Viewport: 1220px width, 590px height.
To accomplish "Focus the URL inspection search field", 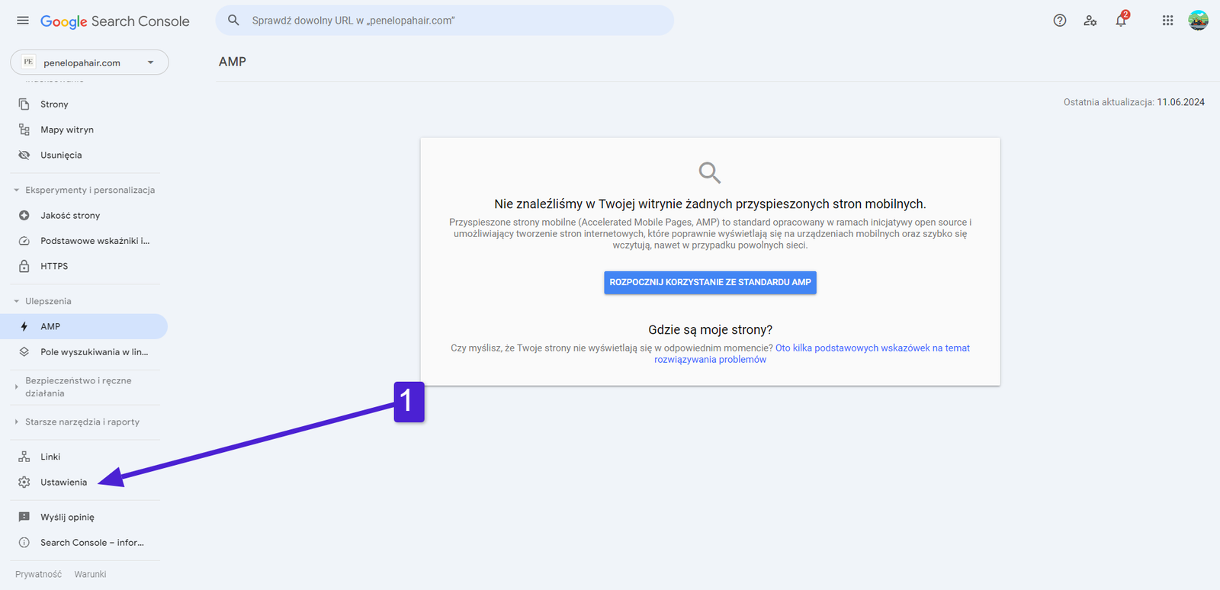I will coord(457,21).
